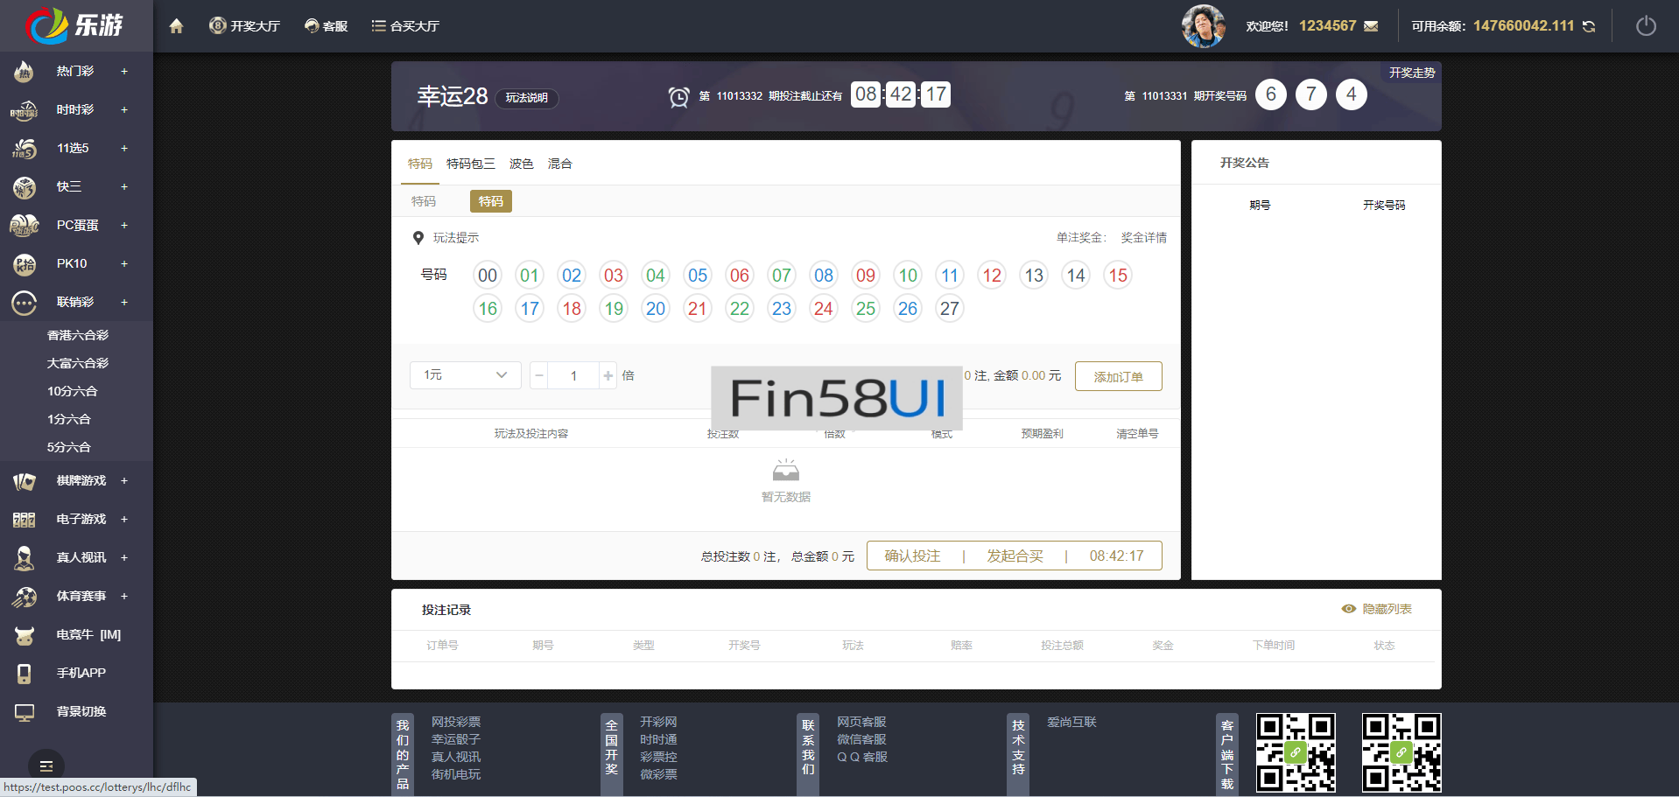1679x797 pixels.
Task: Click the home icon in top bar
Action: [x=176, y=26]
